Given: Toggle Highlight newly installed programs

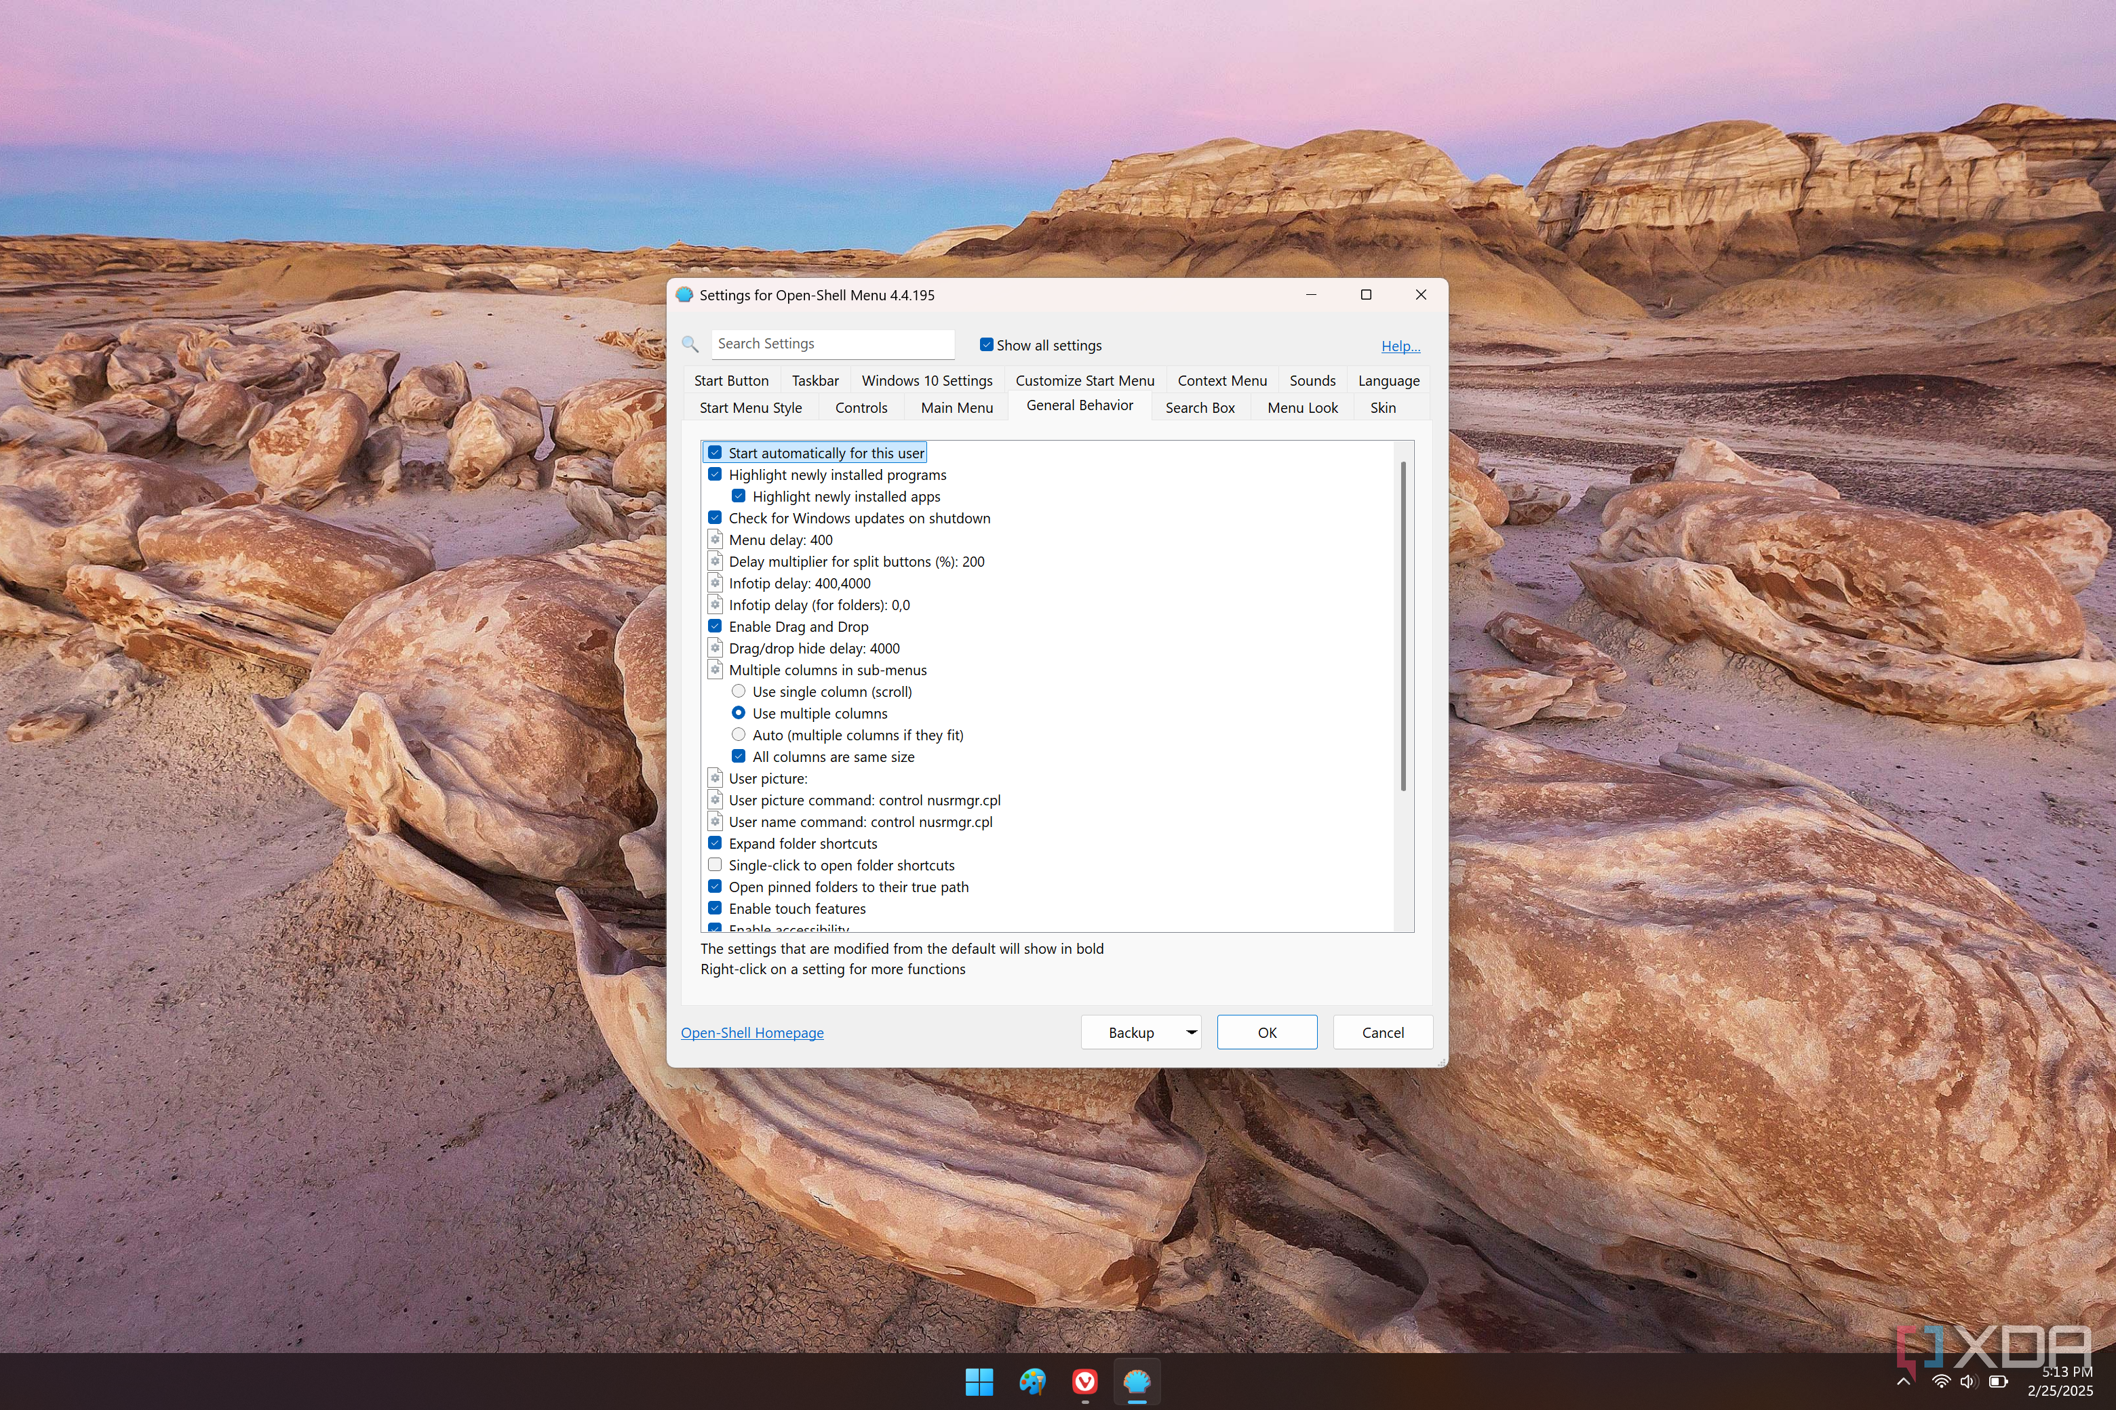Looking at the screenshot, I should click(x=714, y=474).
